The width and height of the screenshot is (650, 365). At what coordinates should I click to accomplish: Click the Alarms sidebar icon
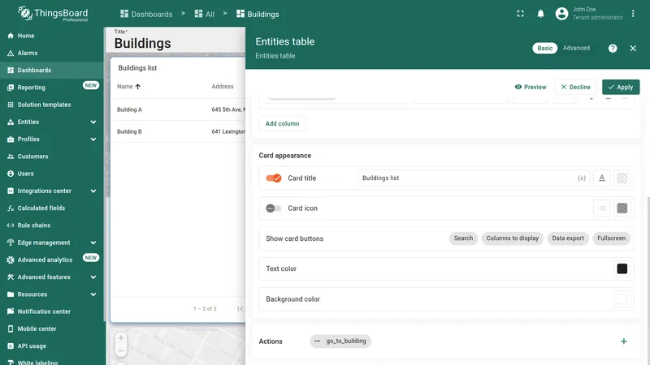11,53
